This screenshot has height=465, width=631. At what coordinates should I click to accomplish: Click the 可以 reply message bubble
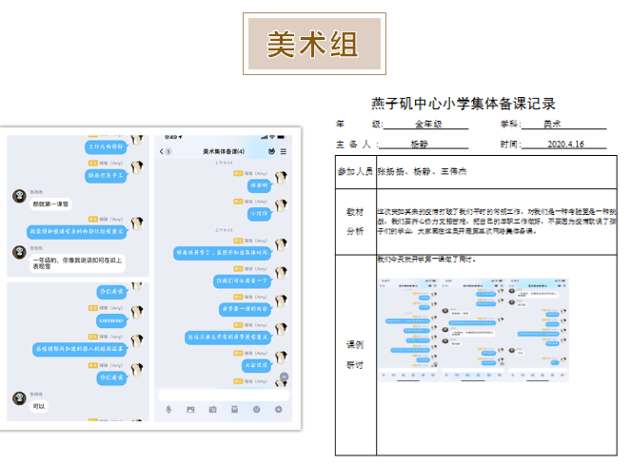pyautogui.click(x=39, y=406)
